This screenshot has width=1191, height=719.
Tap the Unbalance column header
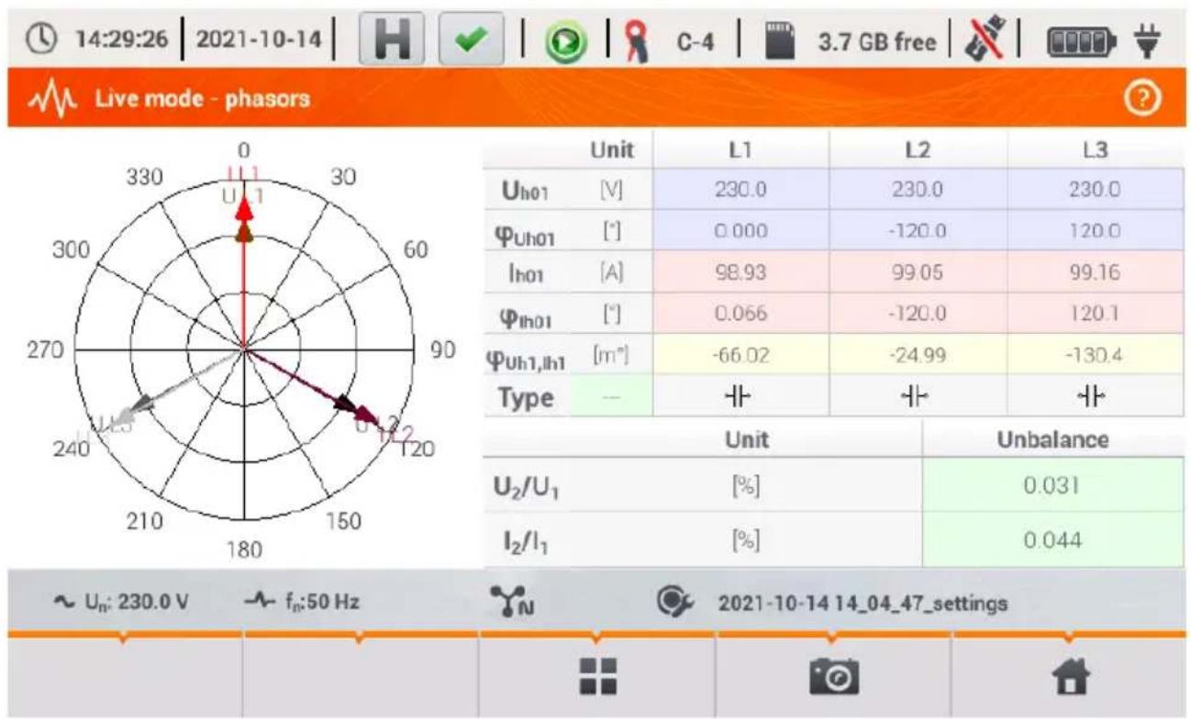[1052, 440]
